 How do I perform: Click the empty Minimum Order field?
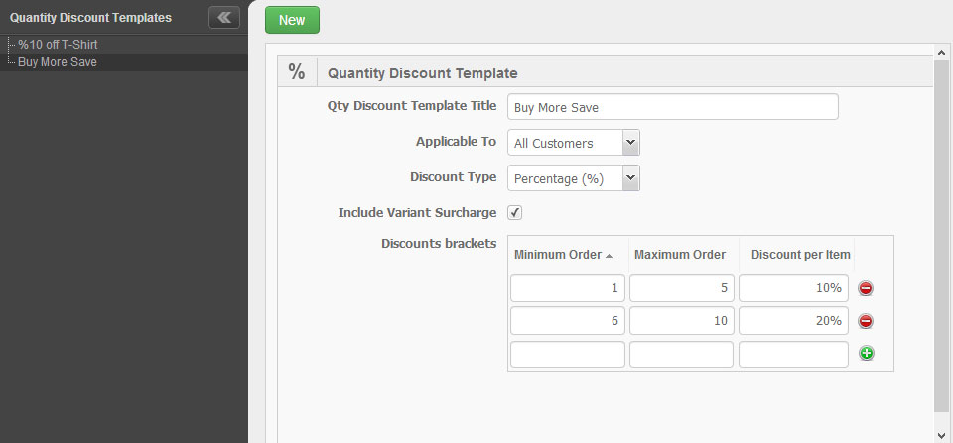click(x=568, y=354)
